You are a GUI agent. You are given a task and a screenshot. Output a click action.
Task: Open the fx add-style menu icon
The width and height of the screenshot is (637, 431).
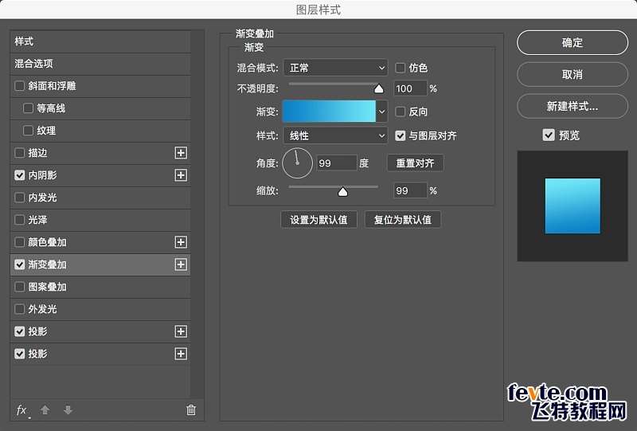tap(23, 410)
